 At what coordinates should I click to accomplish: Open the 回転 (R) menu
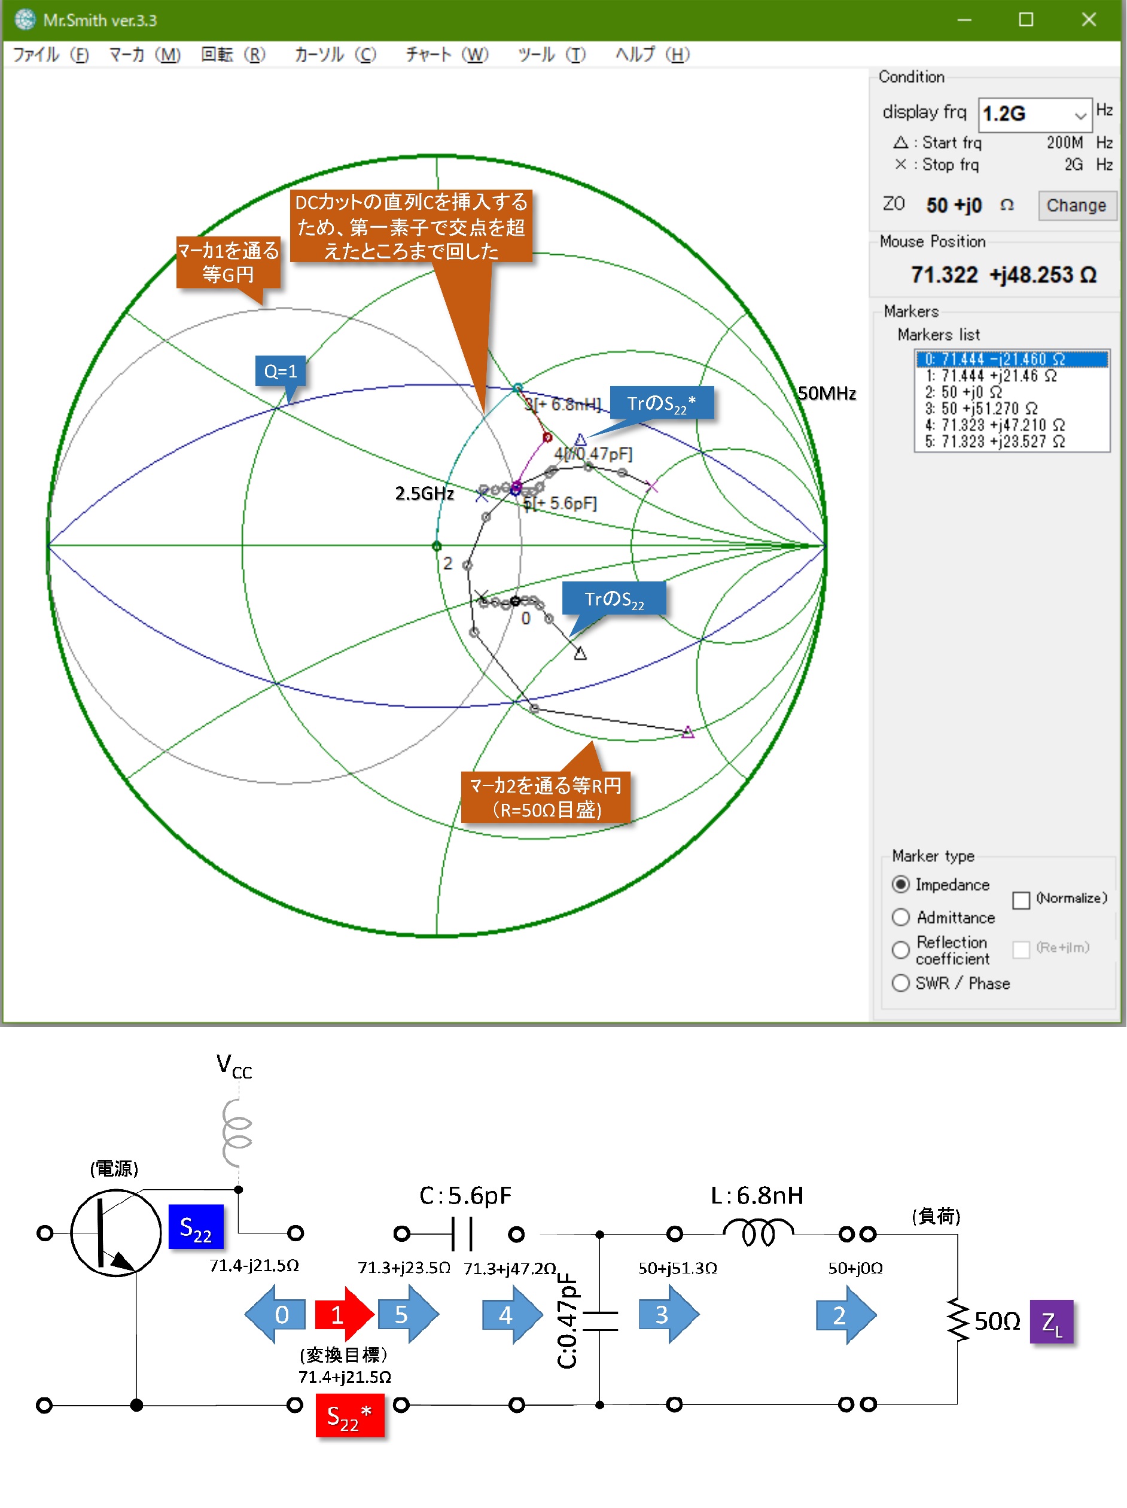tap(233, 54)
